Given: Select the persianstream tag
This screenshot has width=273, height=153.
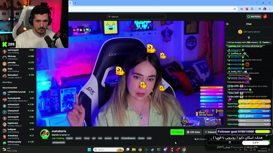Looking at the screenshot, I should pos(59,142).
